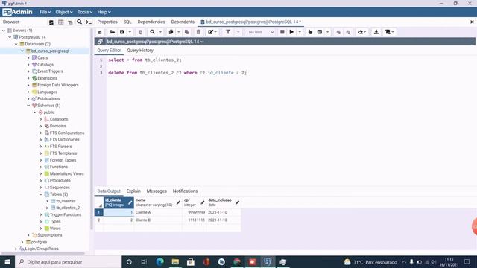
Task: Switch to the Properties tab
Action: tap(107, 22)
